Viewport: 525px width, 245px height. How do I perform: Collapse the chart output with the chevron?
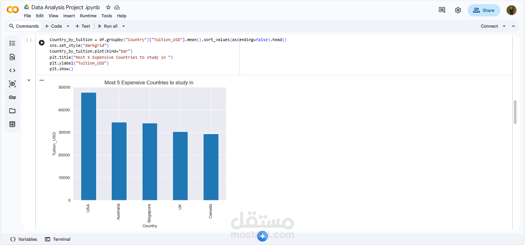(x=28, y=79)
